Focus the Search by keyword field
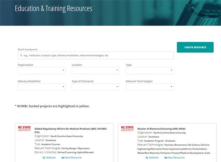The width and height of the screenshot is (221, 162). [96, 55]
